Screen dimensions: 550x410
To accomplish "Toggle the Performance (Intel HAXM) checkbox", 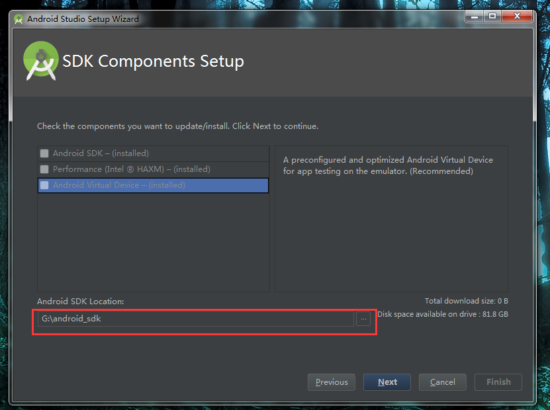I will click(x=44, y=169).
